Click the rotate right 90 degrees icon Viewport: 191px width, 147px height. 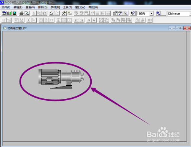[x=82, y=20]
